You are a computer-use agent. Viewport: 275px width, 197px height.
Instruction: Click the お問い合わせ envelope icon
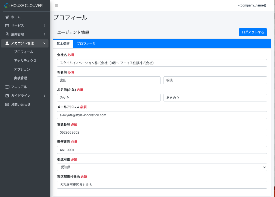click(7, 104)
